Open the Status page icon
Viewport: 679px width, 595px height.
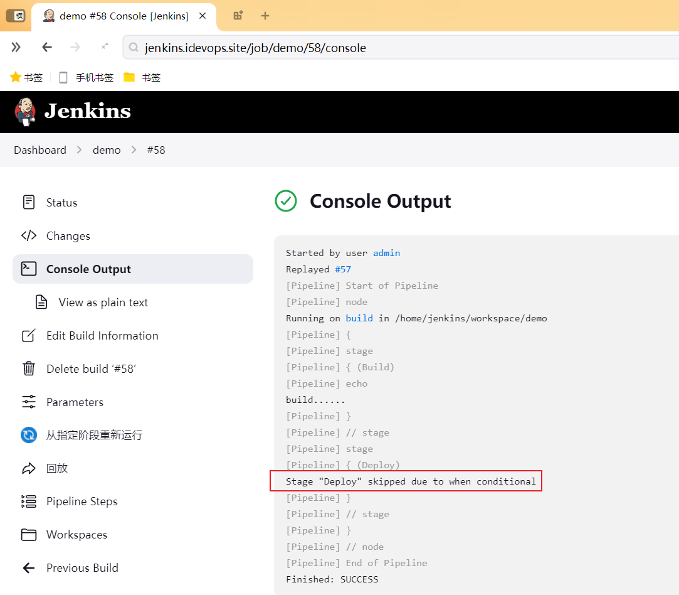tap(29, 202)
